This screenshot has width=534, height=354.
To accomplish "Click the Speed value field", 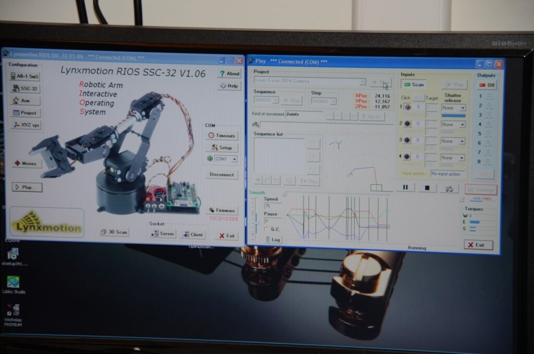I will tap(272, 206).
